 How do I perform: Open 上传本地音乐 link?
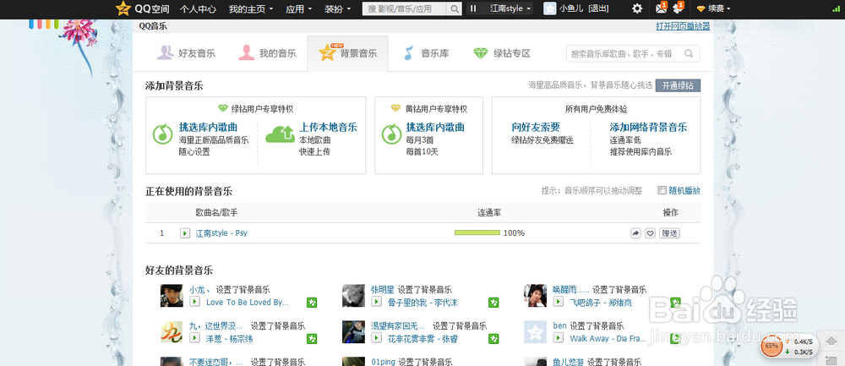tap(328, 128)
